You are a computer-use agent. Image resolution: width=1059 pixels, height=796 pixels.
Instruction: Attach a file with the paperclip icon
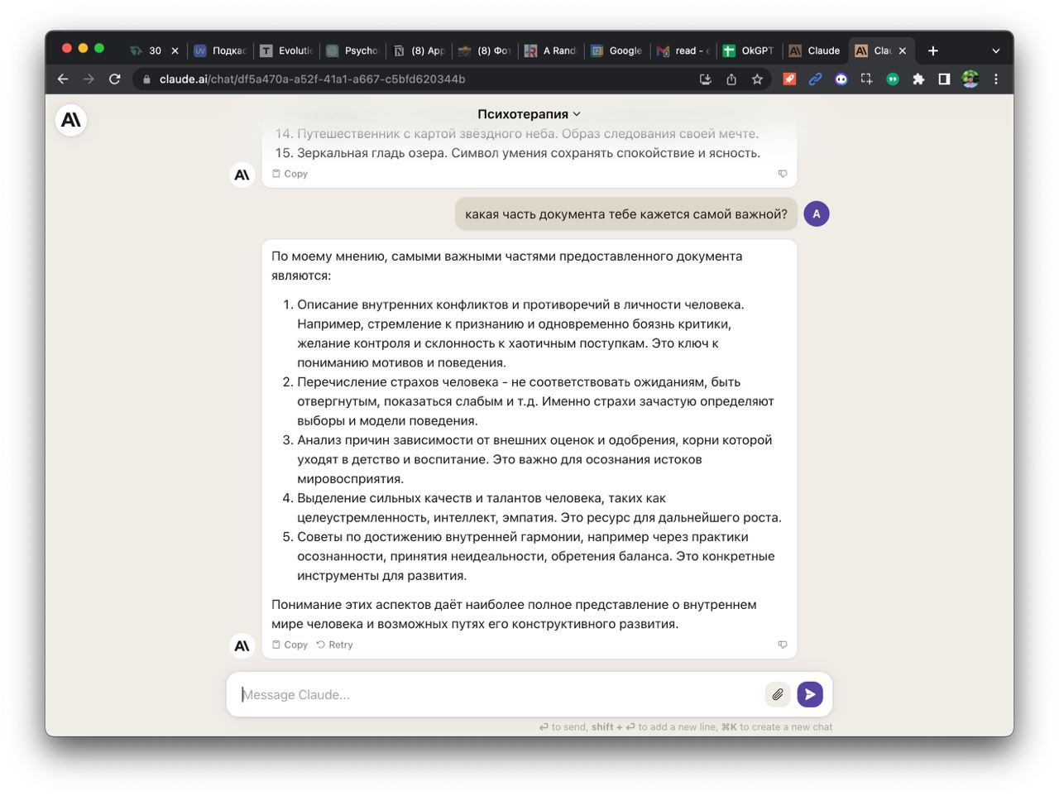(x=778, y=694)
